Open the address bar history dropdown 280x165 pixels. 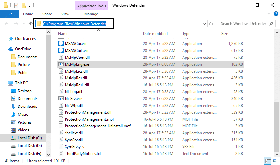click(x=204, y=24)
